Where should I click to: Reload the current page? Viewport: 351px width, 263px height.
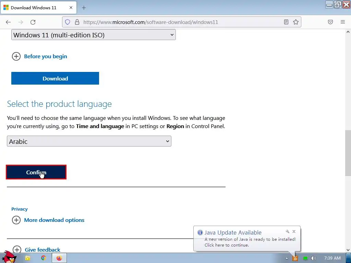[x=33, y=22]
